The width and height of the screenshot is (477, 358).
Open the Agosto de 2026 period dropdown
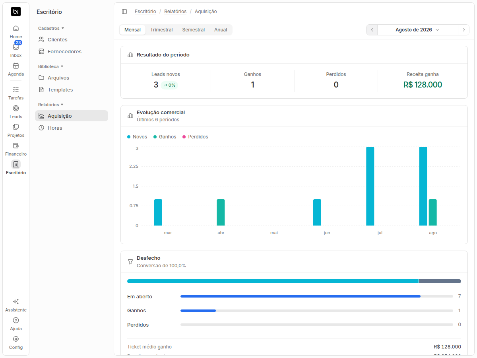tap(418, 30)
